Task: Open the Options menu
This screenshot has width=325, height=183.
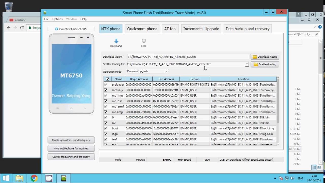Action: [57, 19]
